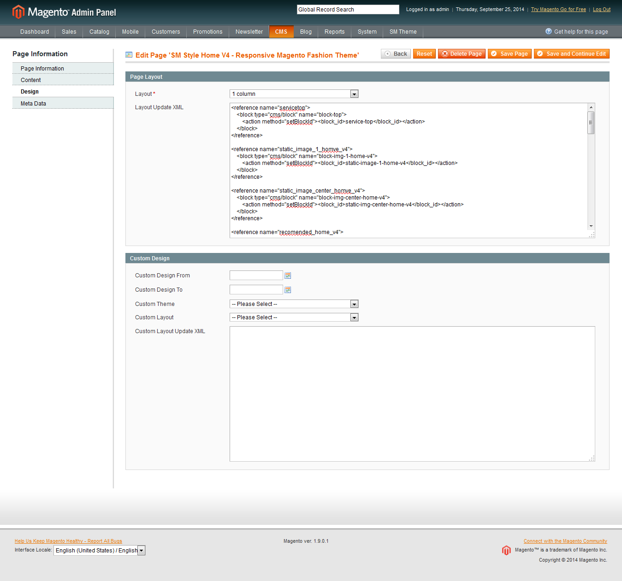Viewport: 622px width, 581px height.
Task: Open the CMS menu
Action: 281,32
